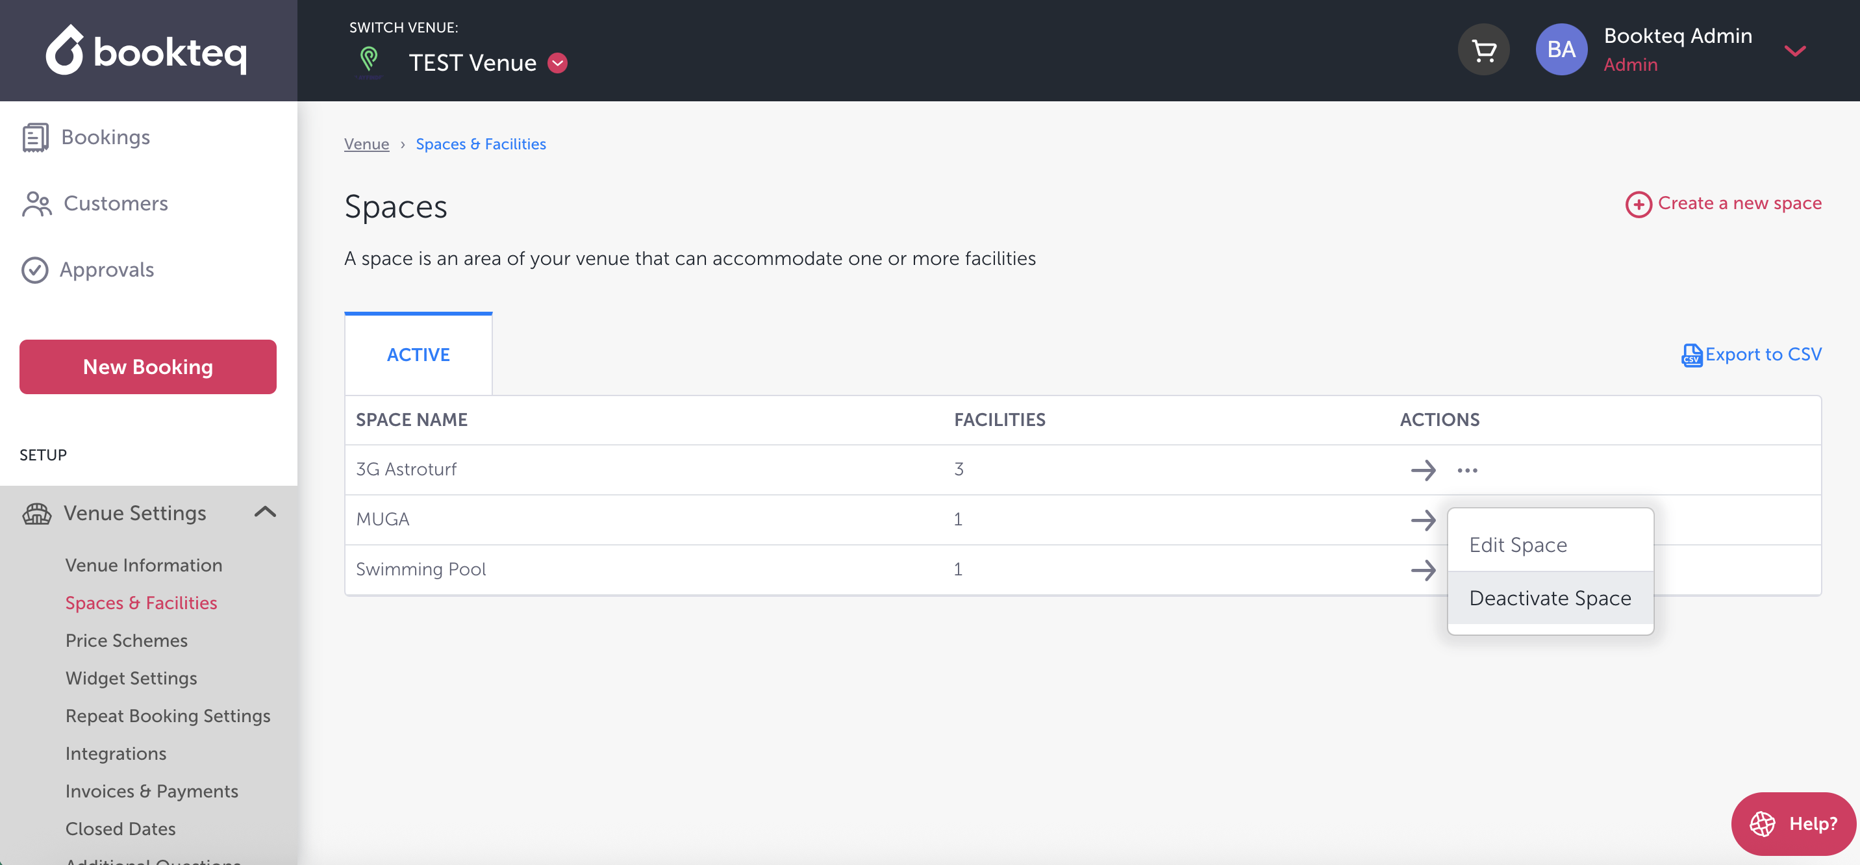Screen dimensions: 1860x865
Task: Open the 3G Astroturf arrow icon
Action: 1422,470
